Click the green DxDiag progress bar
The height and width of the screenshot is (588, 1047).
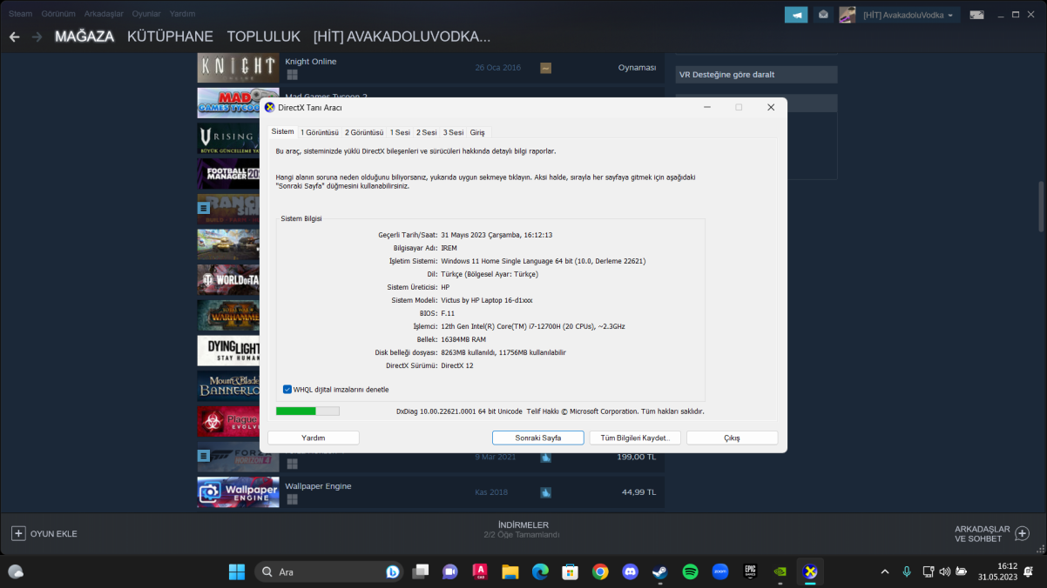[307, 411]
